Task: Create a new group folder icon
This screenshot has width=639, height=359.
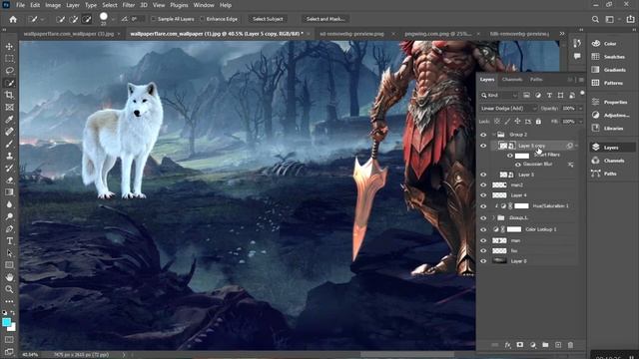Action: (x=545, y=345)
